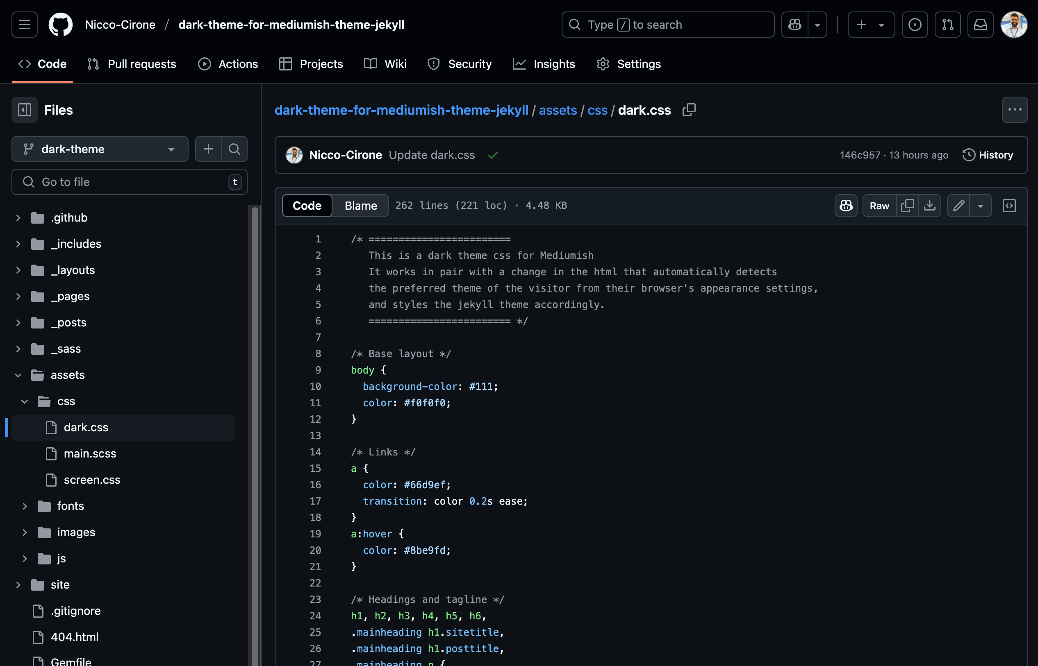Viewport: 1038px width, 666px height.
Task: Download the raw file icon
Action: (929, 206)
